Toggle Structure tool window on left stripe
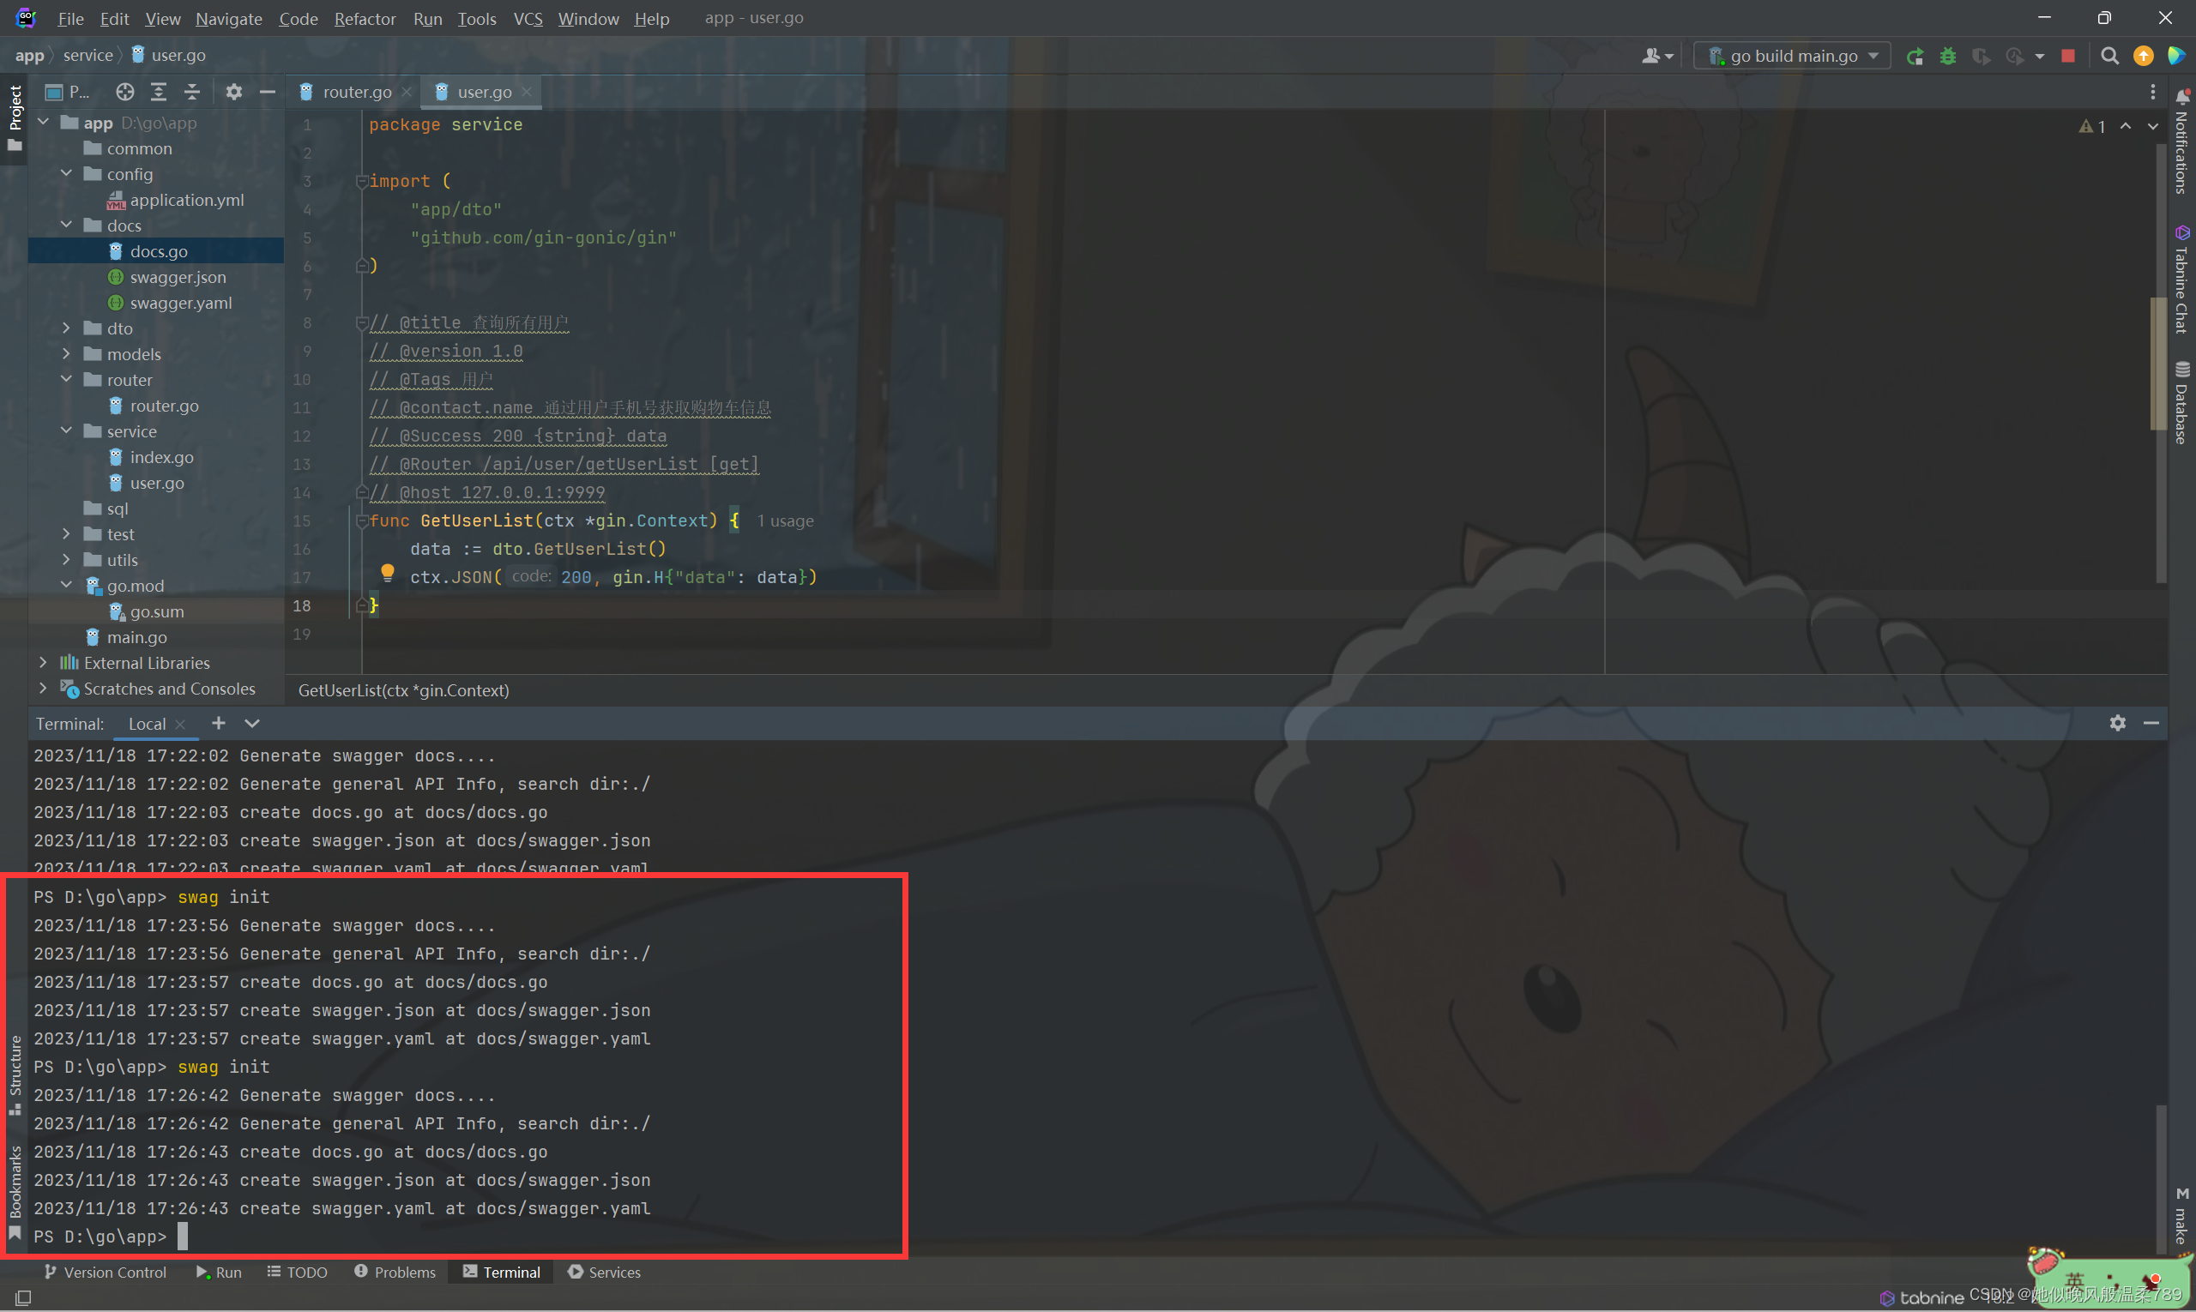 15,1074
